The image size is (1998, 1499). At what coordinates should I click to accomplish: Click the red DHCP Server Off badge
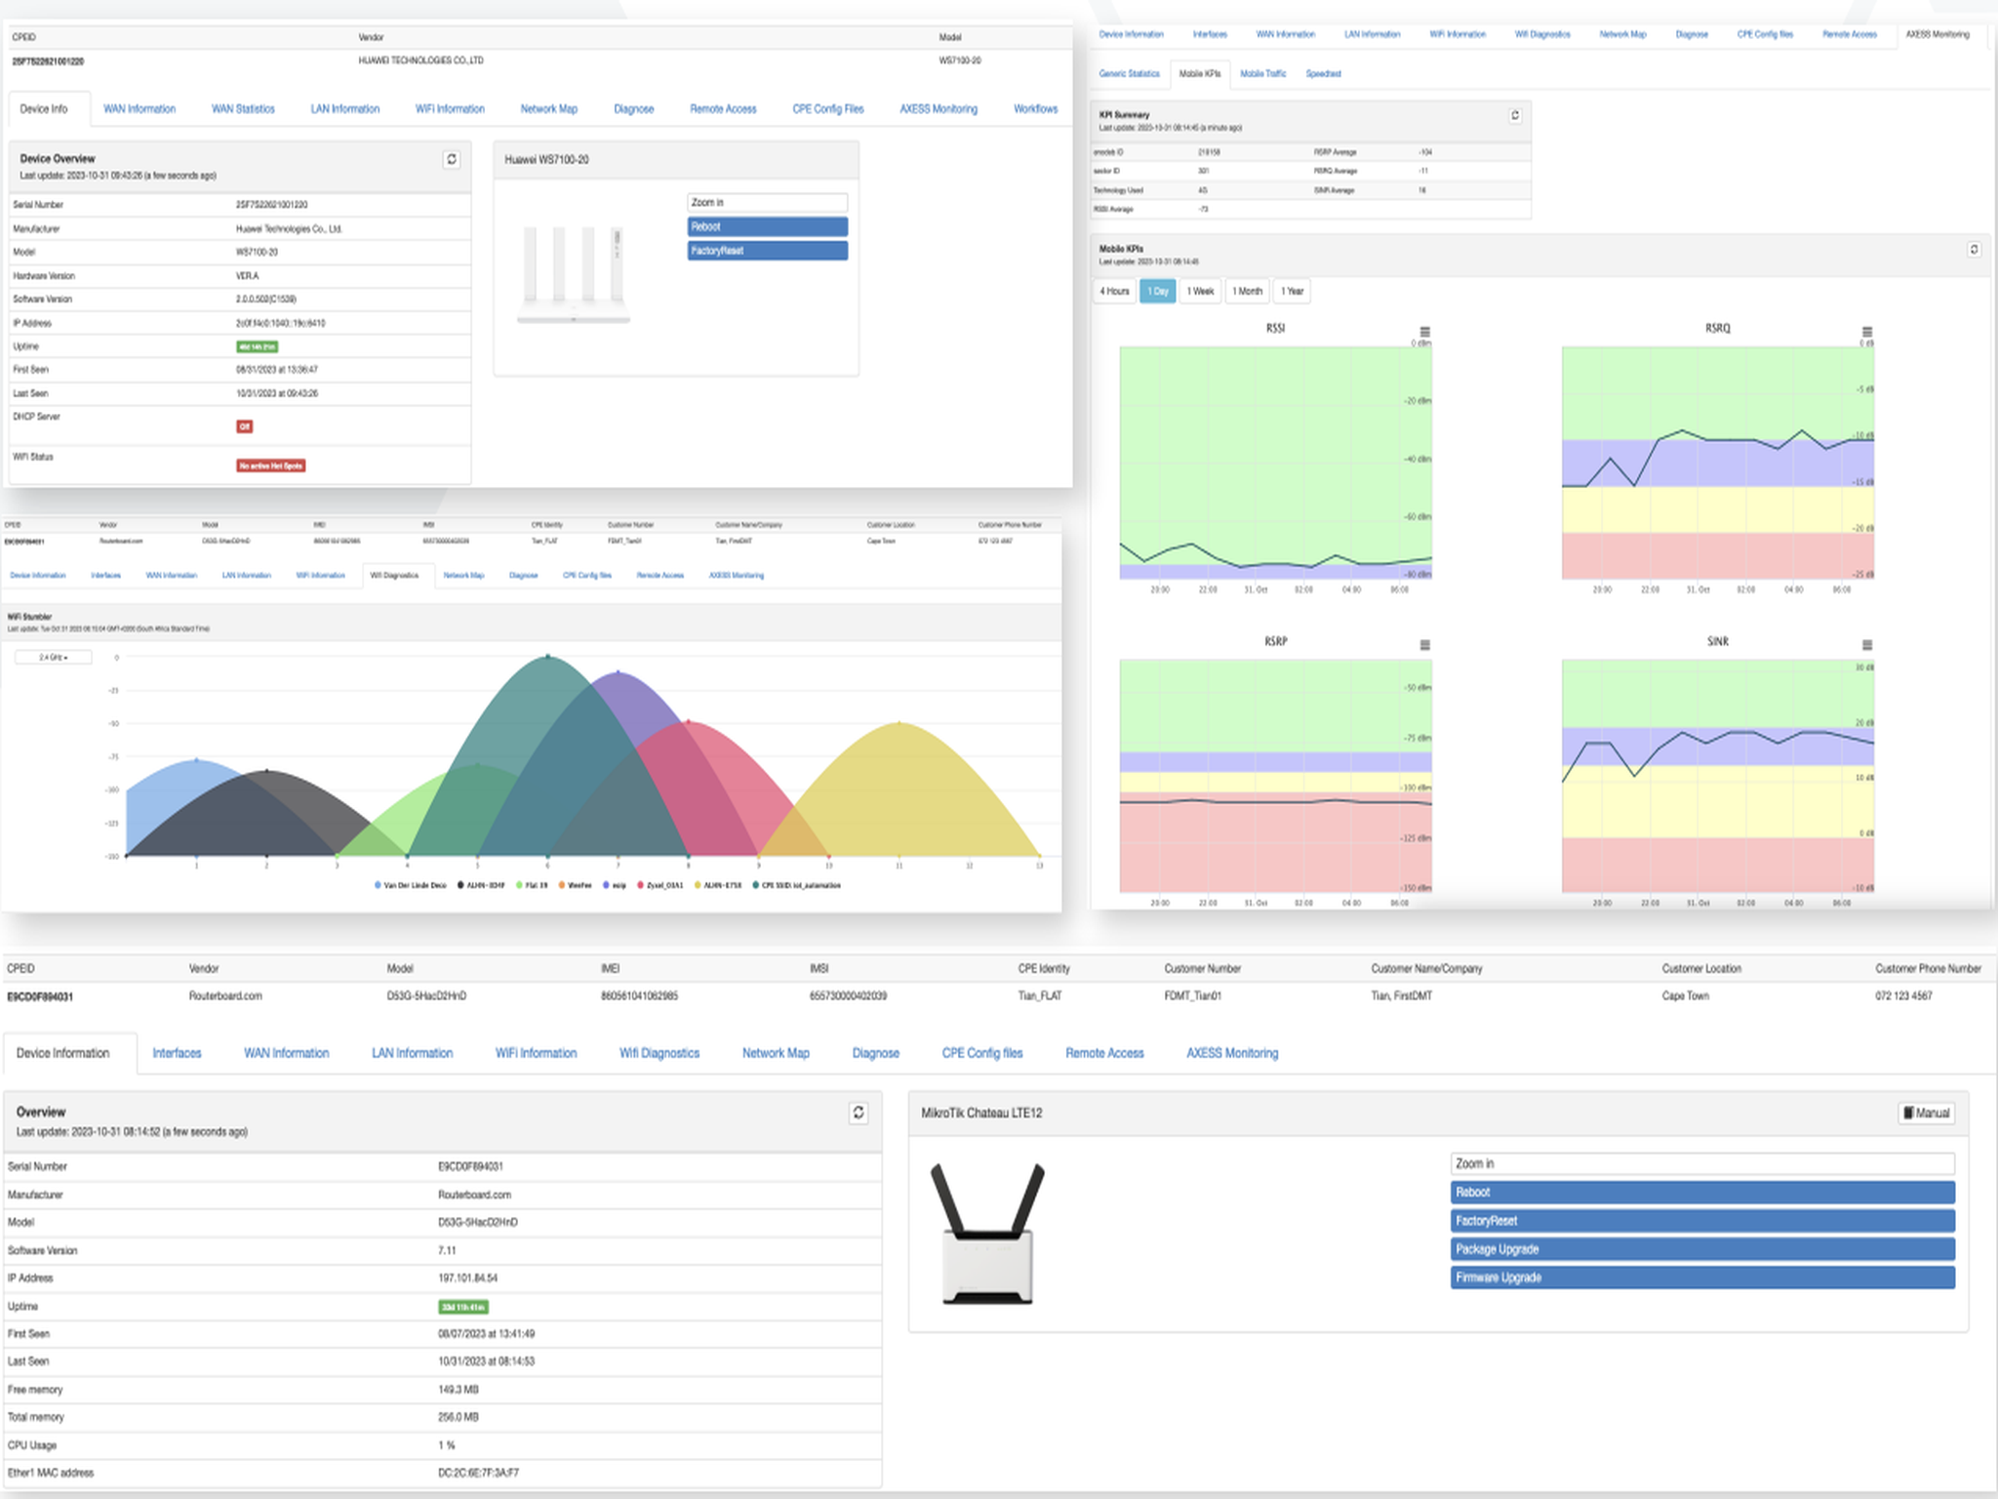pyautogui.click(x=244, y=426)
